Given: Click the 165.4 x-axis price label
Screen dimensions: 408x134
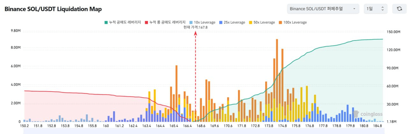Looking at the screenshot, I should [x=174, y=126].
